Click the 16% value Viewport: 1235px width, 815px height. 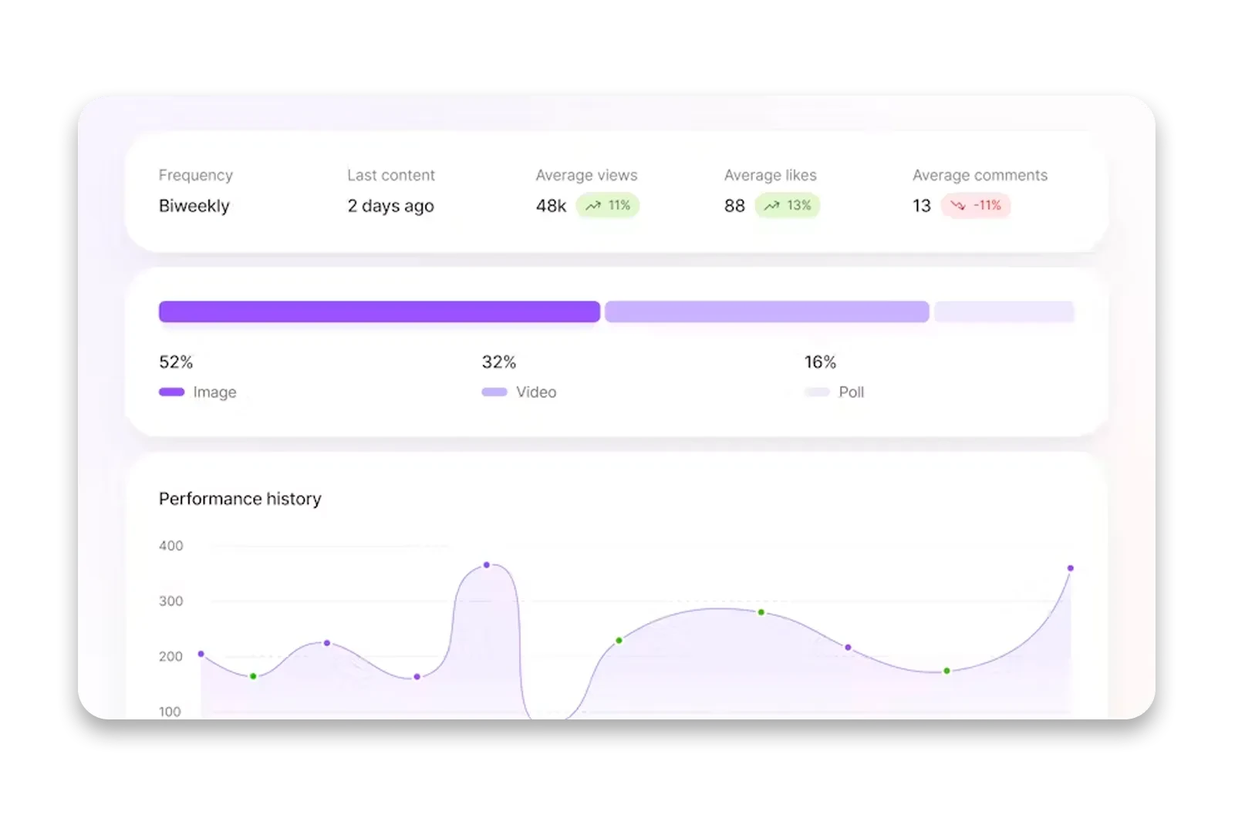point(820,362)
